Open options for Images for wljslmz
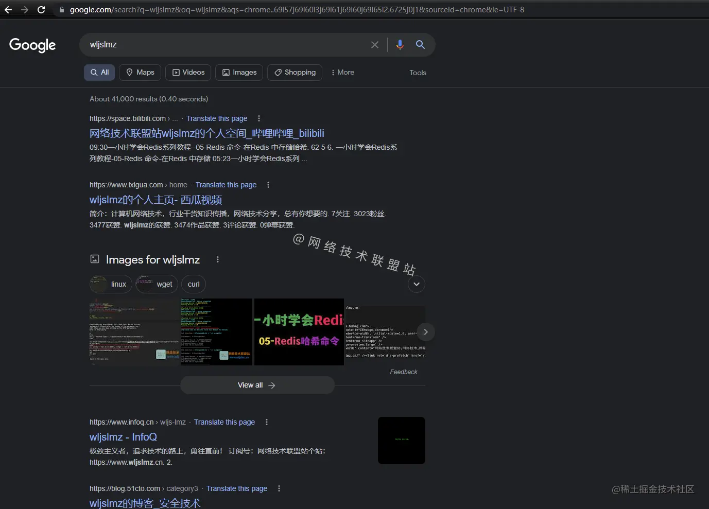709x509 pixels. point(218,259)
